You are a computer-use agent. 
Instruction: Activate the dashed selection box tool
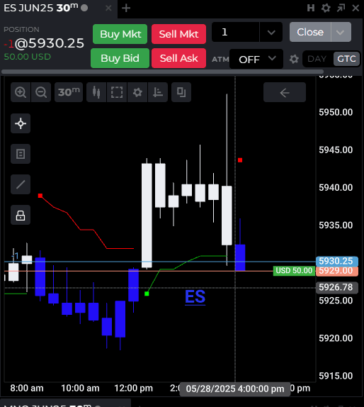pyautogui.click(x=117, y=92)
